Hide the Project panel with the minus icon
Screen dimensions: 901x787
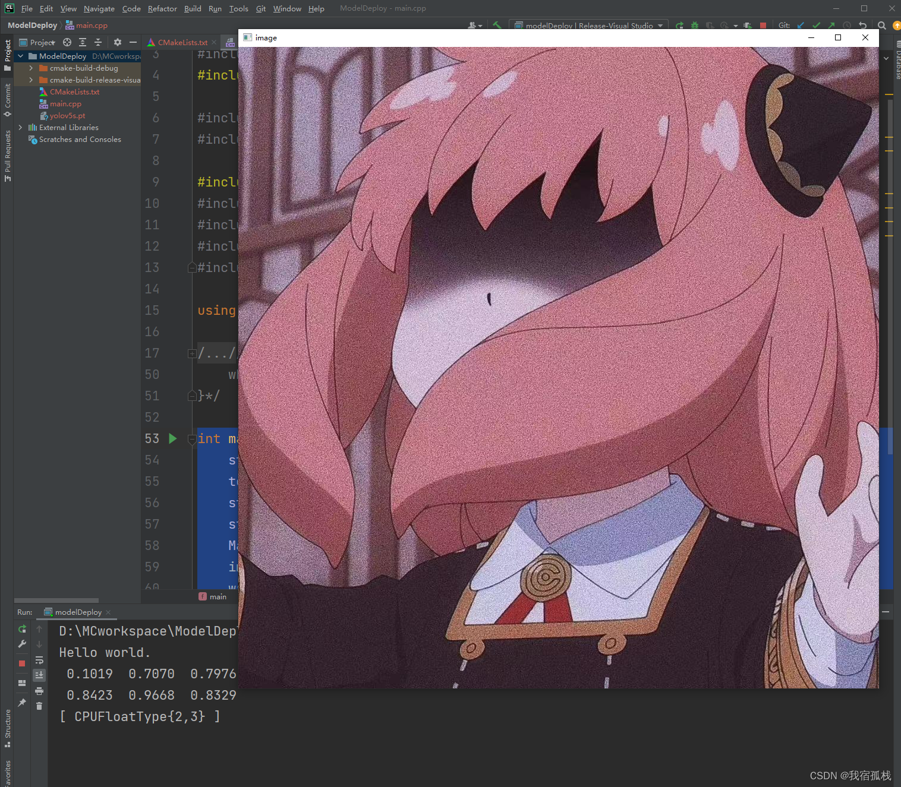pyautogui.click(x=133, y=42)
